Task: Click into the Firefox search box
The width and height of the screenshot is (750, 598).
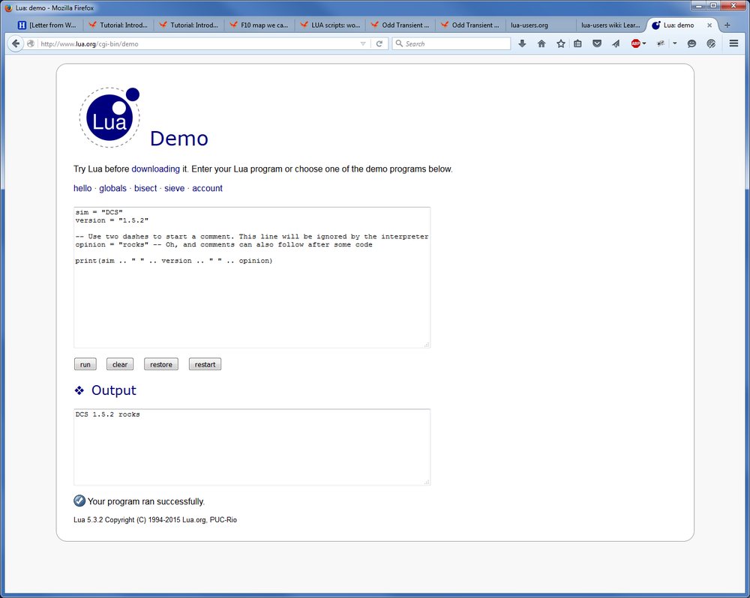Action: point(451,43)
